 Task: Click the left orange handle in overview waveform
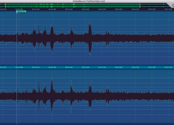5,6
